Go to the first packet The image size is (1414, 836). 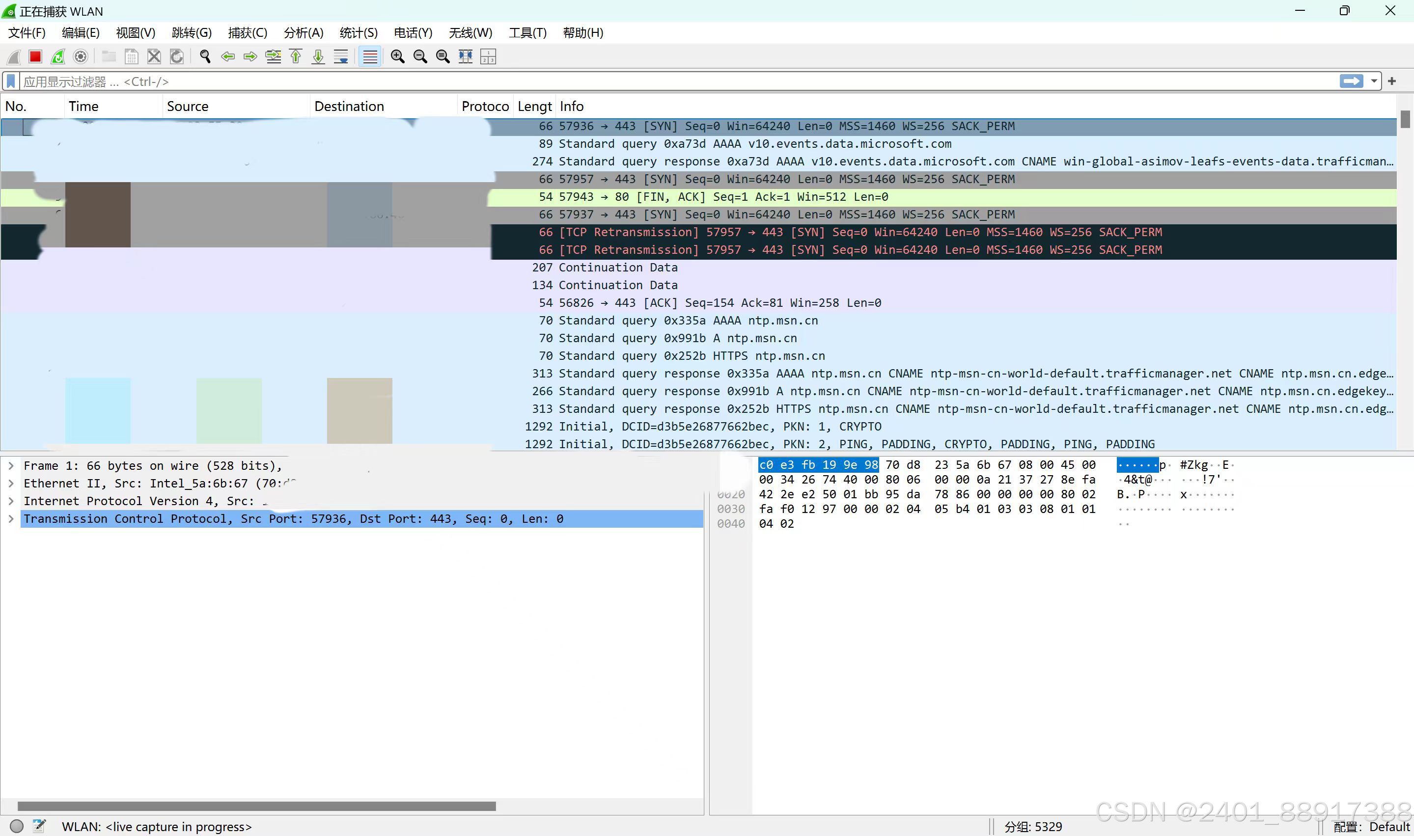click(296, 56)
